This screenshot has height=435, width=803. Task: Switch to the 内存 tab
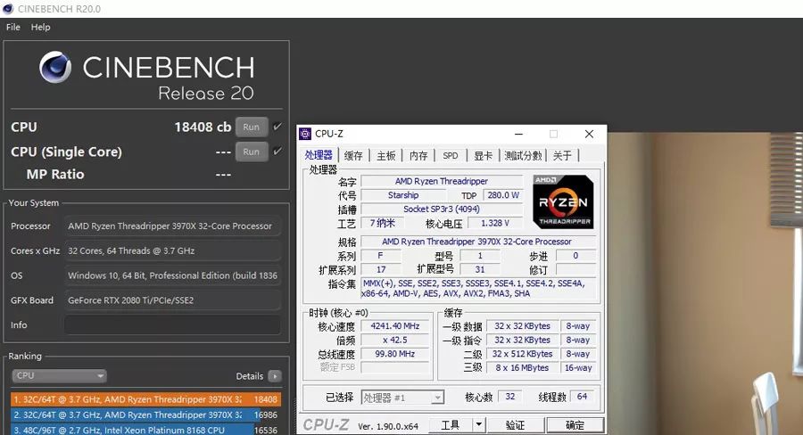[x=418, y=155]
